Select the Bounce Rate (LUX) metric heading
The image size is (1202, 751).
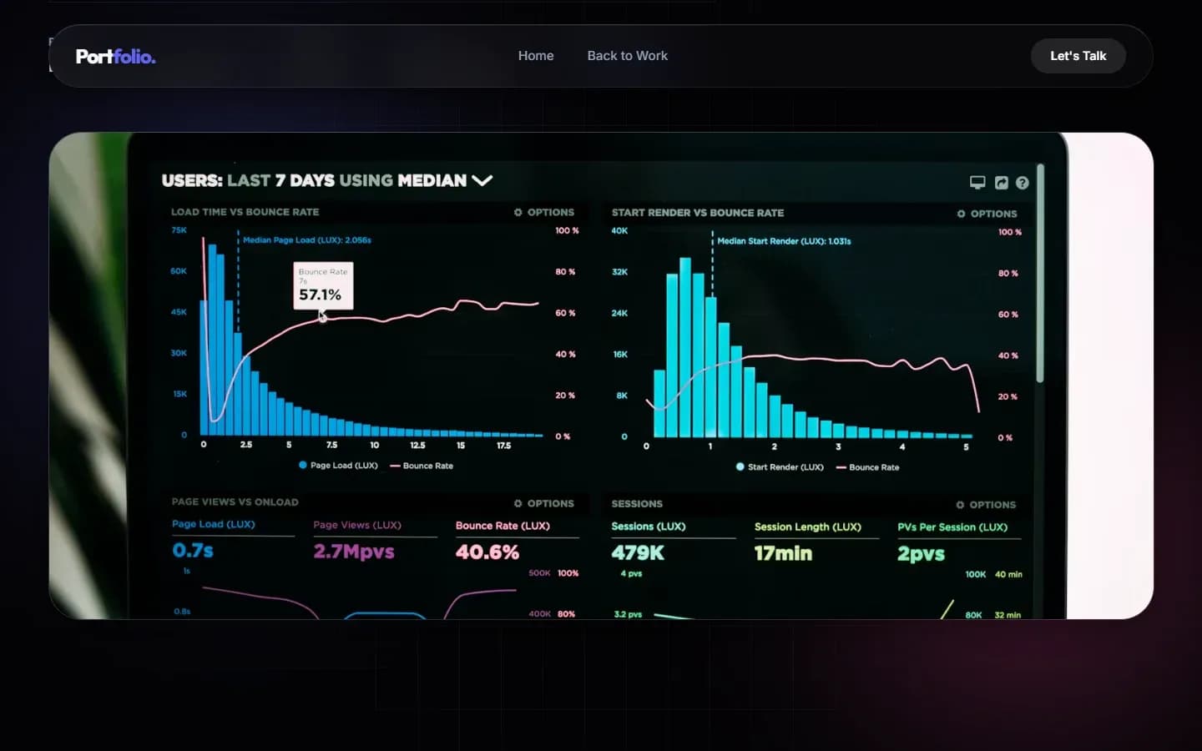tap(503, 526)
